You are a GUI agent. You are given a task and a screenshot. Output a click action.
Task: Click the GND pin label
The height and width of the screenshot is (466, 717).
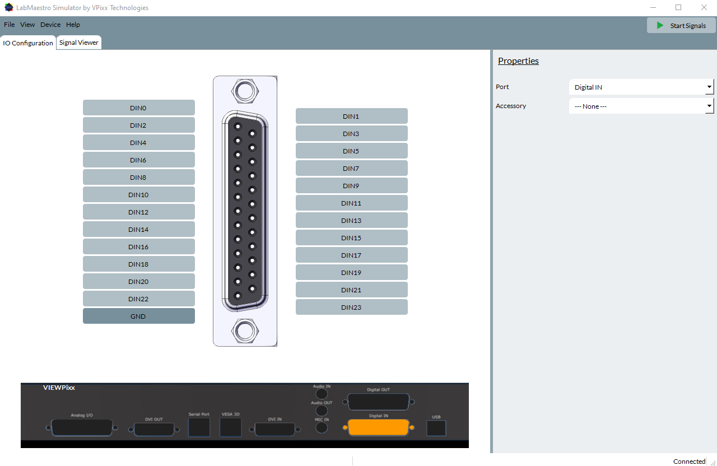click(138, 316)
